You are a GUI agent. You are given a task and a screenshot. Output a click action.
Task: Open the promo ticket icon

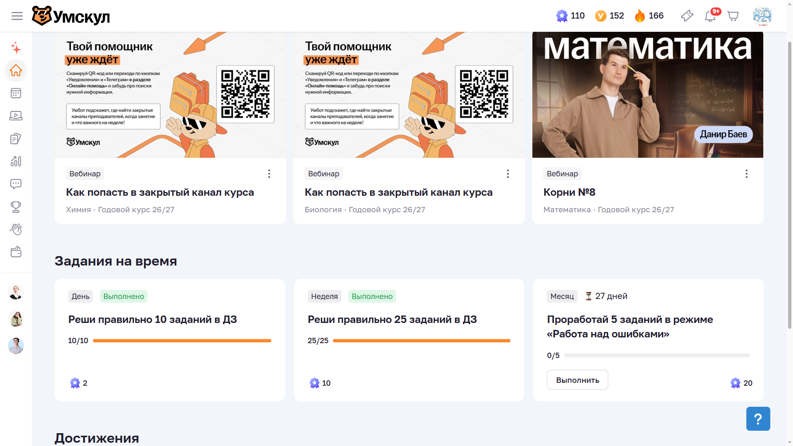pyautogui.click(x=687, y=16)
